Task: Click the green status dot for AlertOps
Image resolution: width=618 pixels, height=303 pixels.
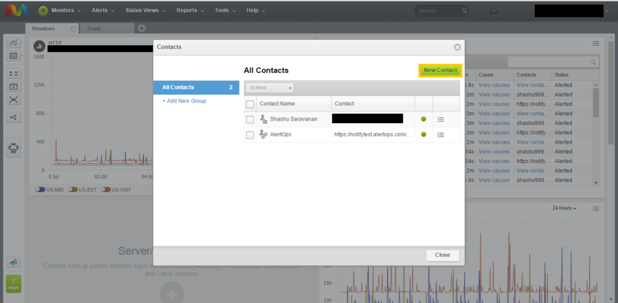Action: coord(424,135)
